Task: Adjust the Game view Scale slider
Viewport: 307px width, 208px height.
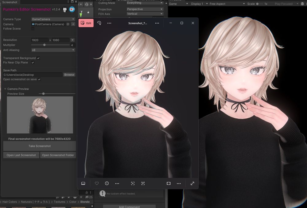Action: point(257,4)
